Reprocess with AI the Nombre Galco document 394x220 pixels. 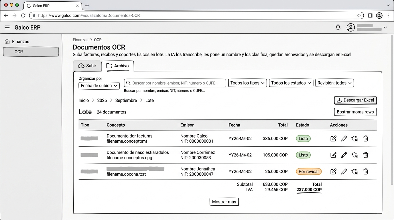coord(355,139)
